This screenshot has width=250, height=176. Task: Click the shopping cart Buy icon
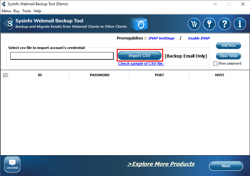[x=194, y=24]
